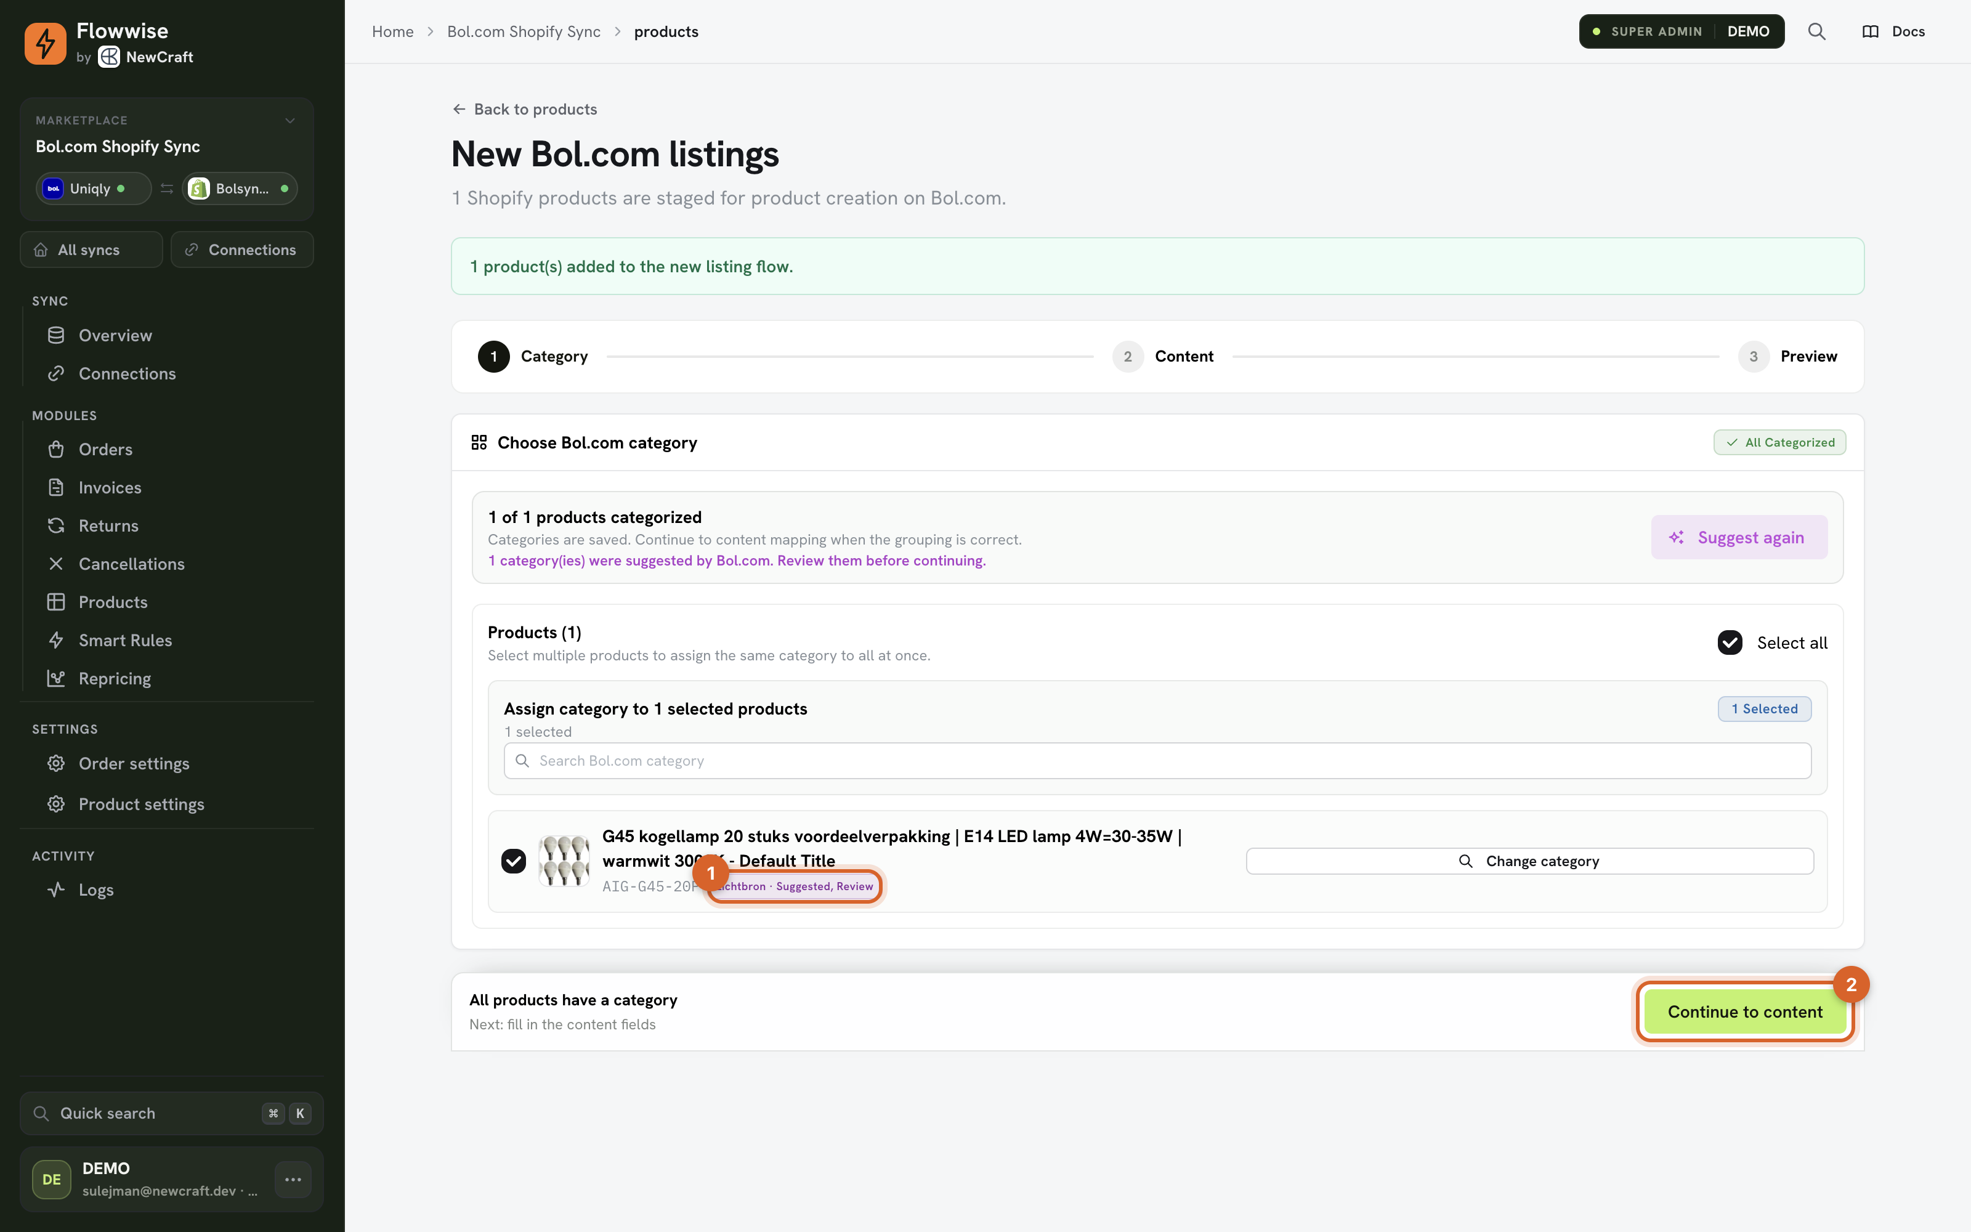Click the Smart Rules bolt icon

[x=56, y=641]
